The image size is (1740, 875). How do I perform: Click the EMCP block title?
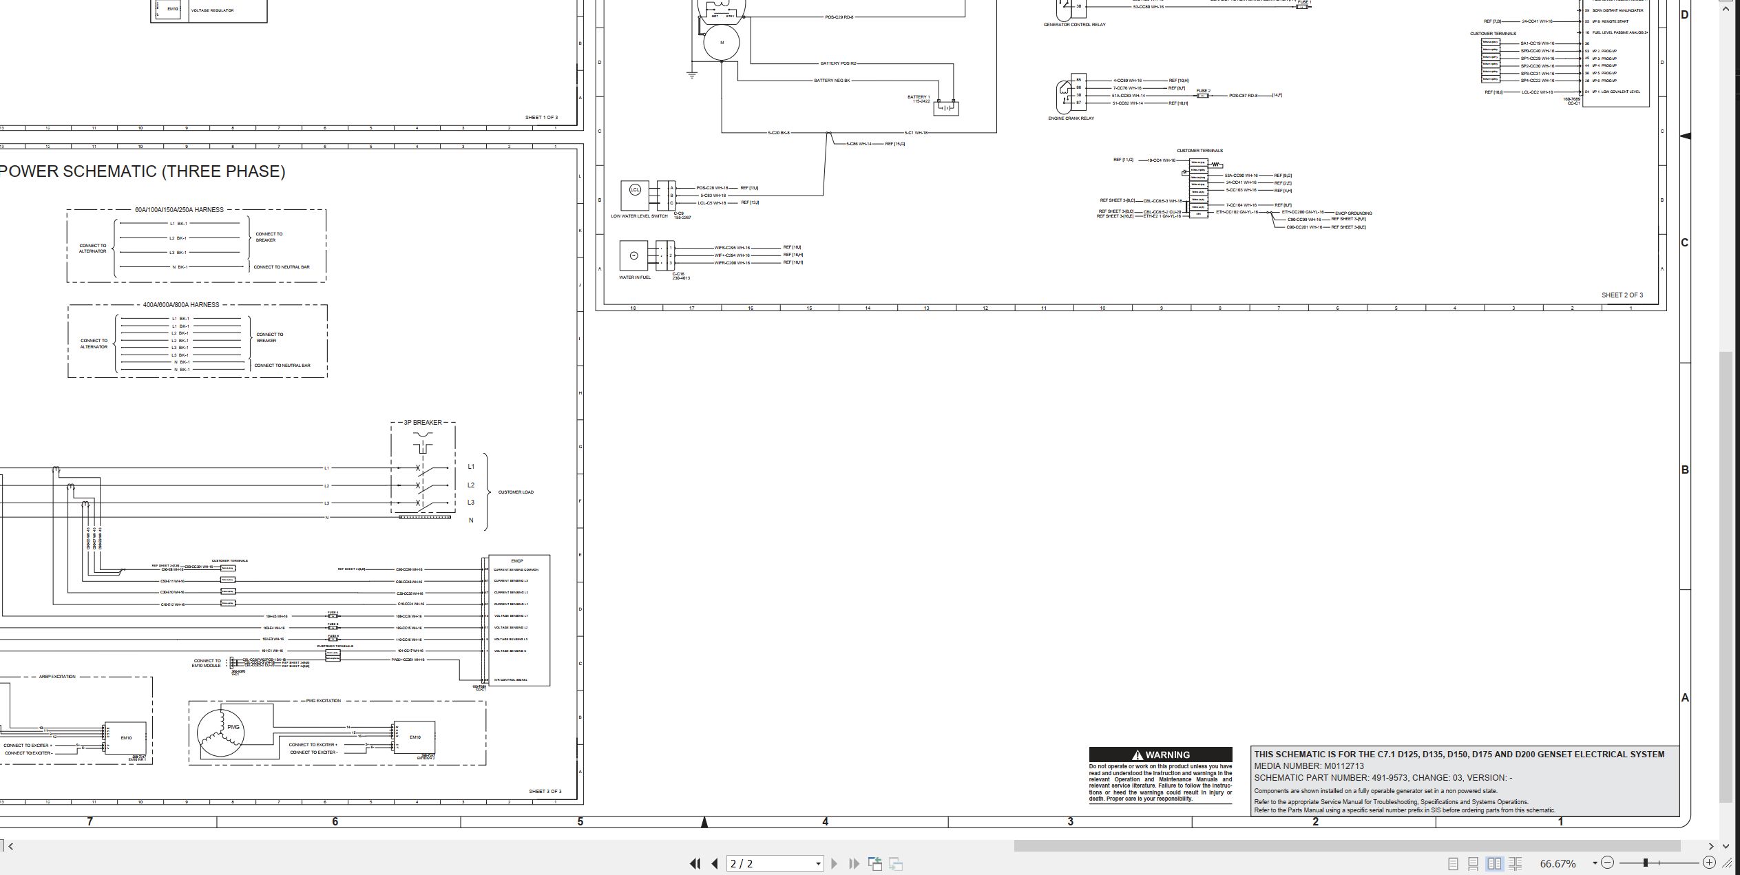click(517, 560)
